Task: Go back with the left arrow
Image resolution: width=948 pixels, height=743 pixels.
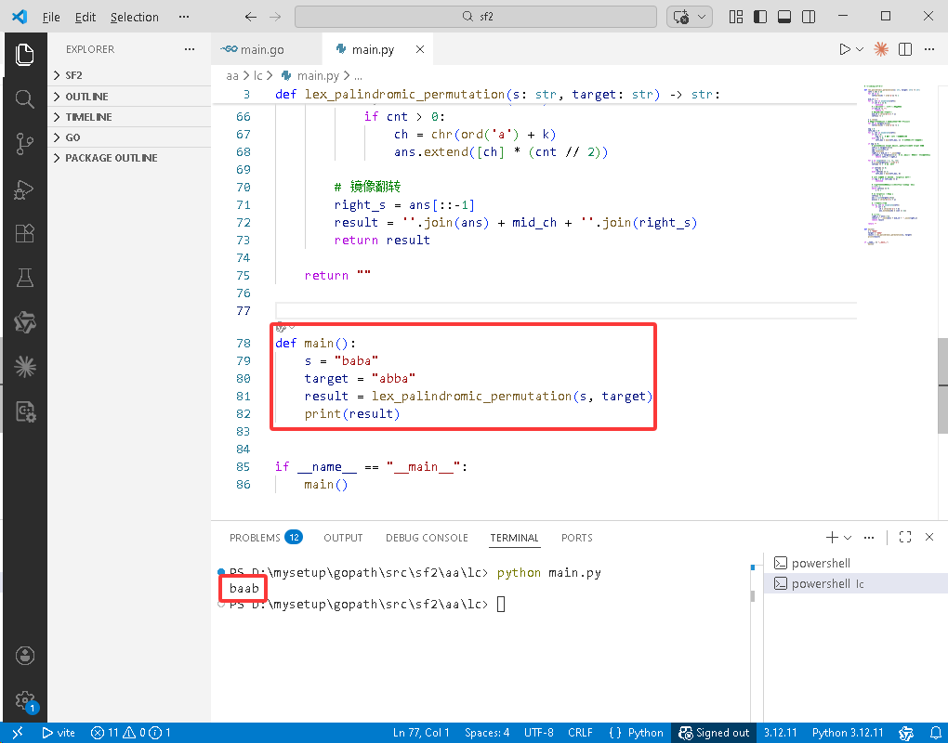Action: (x=251, y=17)
